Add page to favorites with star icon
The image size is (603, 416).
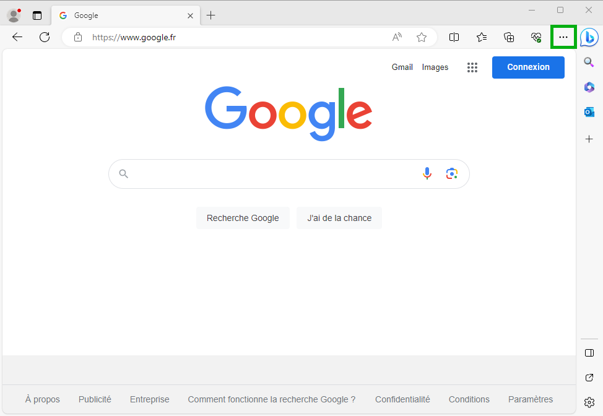[422, 37]
